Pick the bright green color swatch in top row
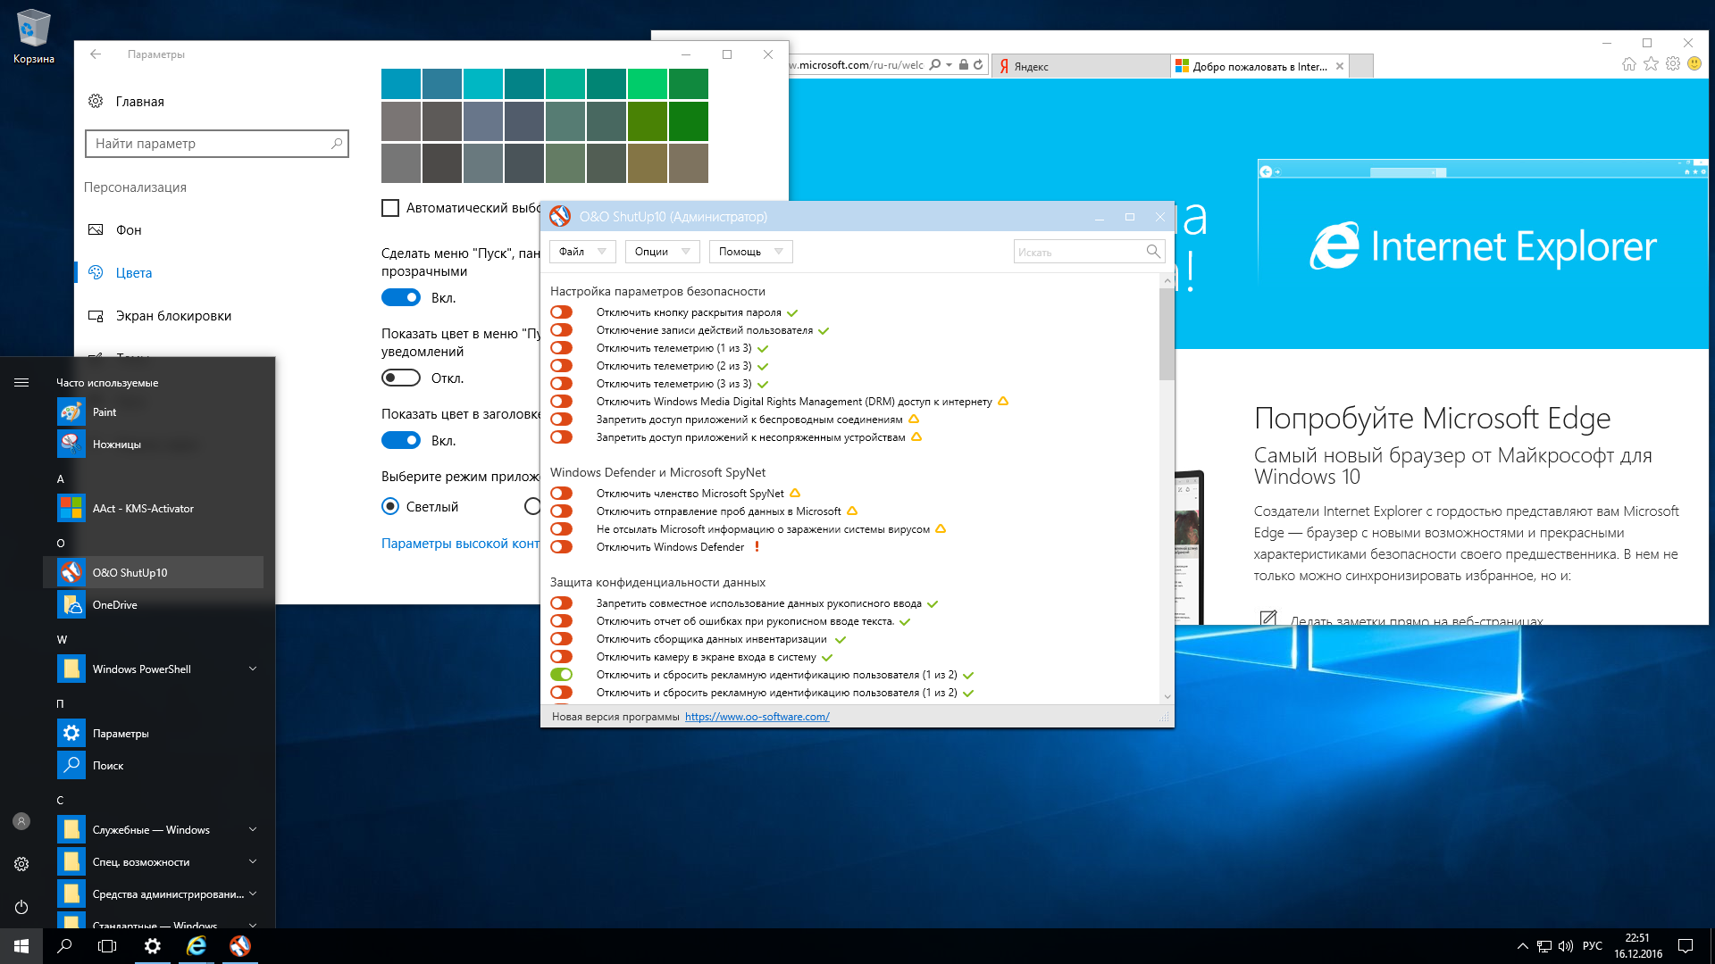The image size is (1715, 964). click(x=647, y=84)
